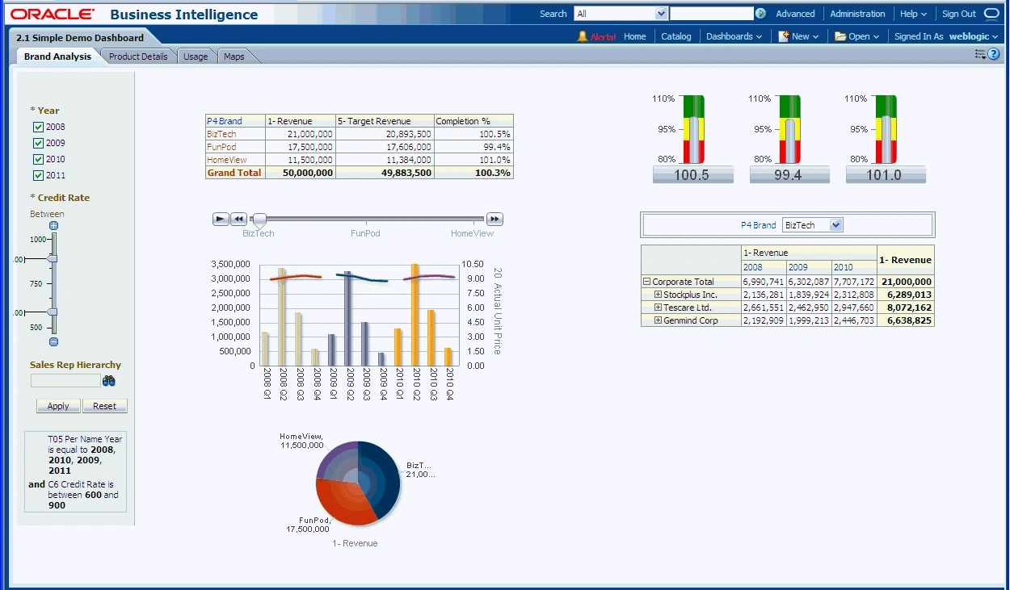The width and height of the screenshot is (1010, 590).
Task: Click the binoculars icon for Sales Rep Hierarchy
Action: [x=109, y=380]
